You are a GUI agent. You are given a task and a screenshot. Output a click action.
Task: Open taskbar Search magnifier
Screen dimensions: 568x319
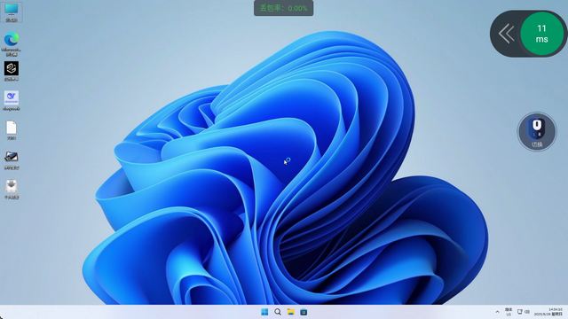click(x=278, y=312)
